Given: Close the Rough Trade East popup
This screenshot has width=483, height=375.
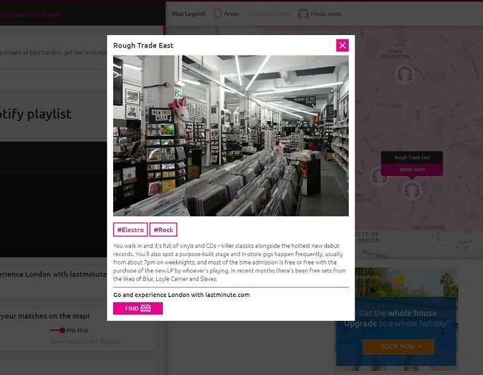Looking at the screenshot, I should pos(342,45).
